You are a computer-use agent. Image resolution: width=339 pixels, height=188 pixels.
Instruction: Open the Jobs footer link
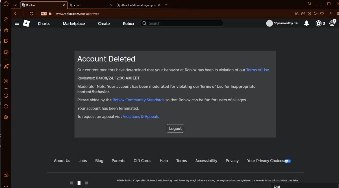(x=83, y=161)
